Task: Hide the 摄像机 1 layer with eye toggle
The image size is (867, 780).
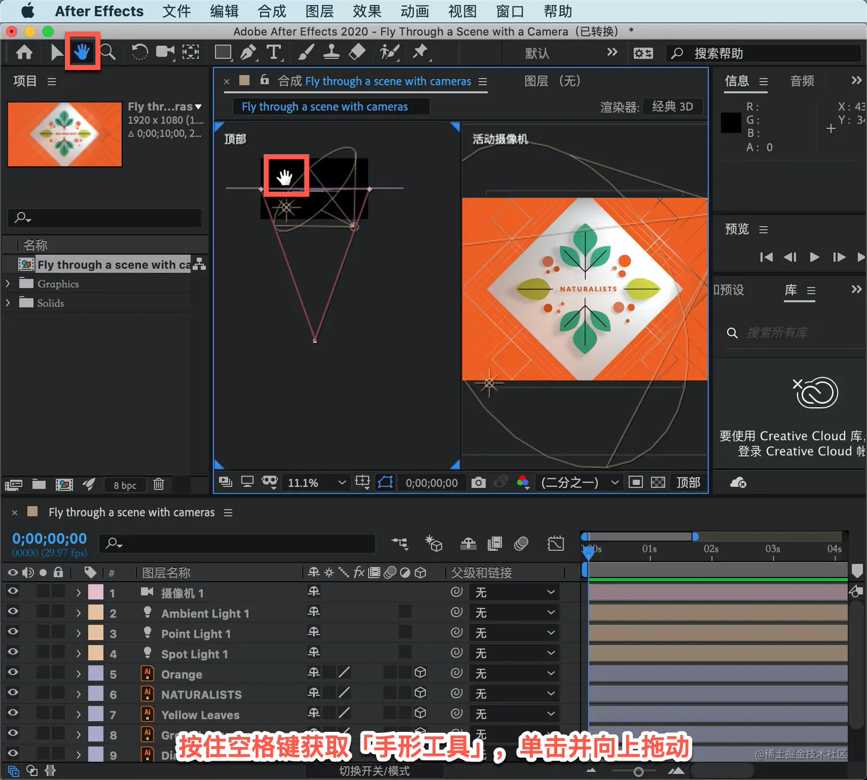Action: pos(13,591)
